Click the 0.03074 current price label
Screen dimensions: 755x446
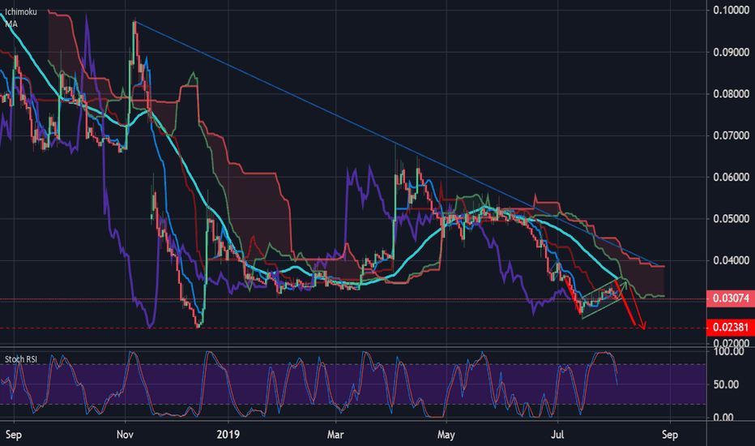[731, 298]
